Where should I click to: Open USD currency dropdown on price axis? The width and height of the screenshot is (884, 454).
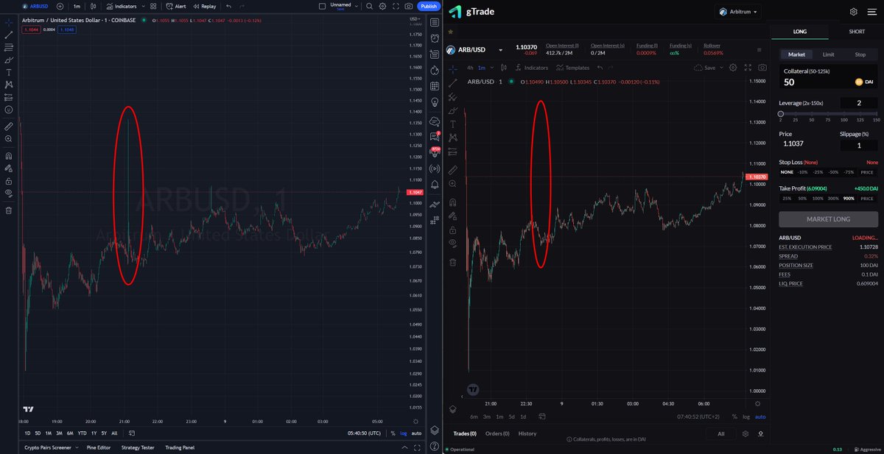point(416,20)
